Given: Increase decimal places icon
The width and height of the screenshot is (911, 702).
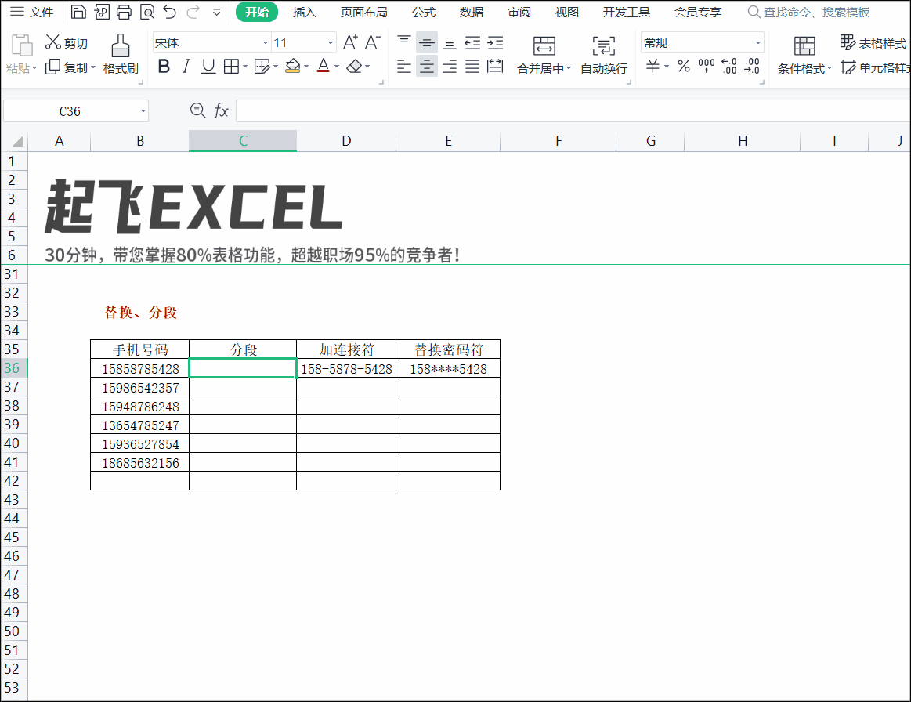Looking at the screenshot, I should point(729,67).
